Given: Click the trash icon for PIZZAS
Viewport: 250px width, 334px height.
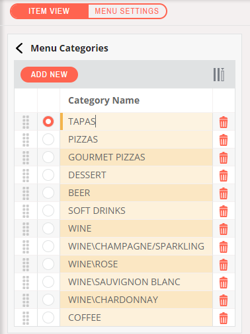Looking at the screenshot, I should point(224,140).
